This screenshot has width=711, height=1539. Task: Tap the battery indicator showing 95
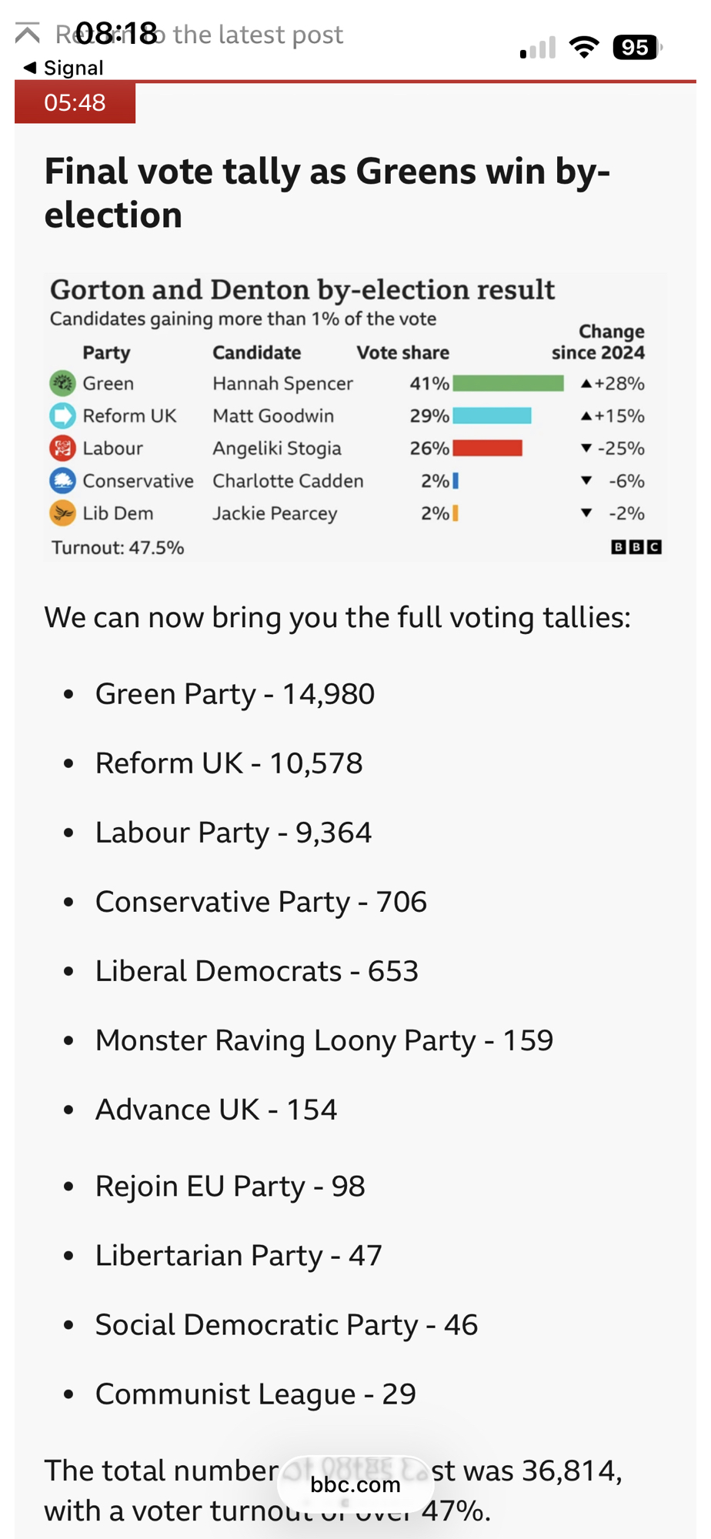(x=636, y=48)
